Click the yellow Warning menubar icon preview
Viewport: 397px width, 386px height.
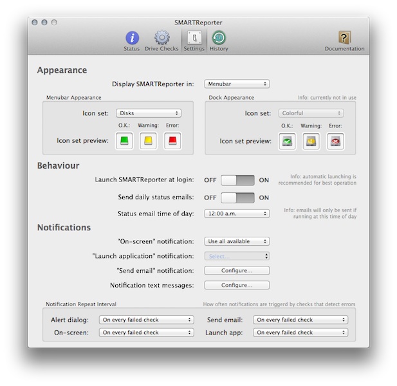[149, 141]
